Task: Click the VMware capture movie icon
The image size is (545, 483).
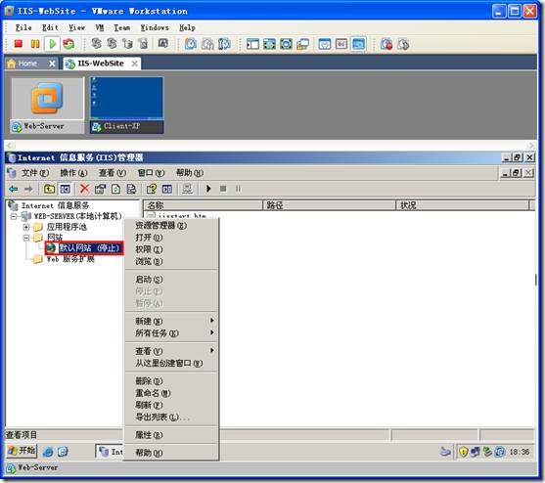Action: [x=386, y=44]
